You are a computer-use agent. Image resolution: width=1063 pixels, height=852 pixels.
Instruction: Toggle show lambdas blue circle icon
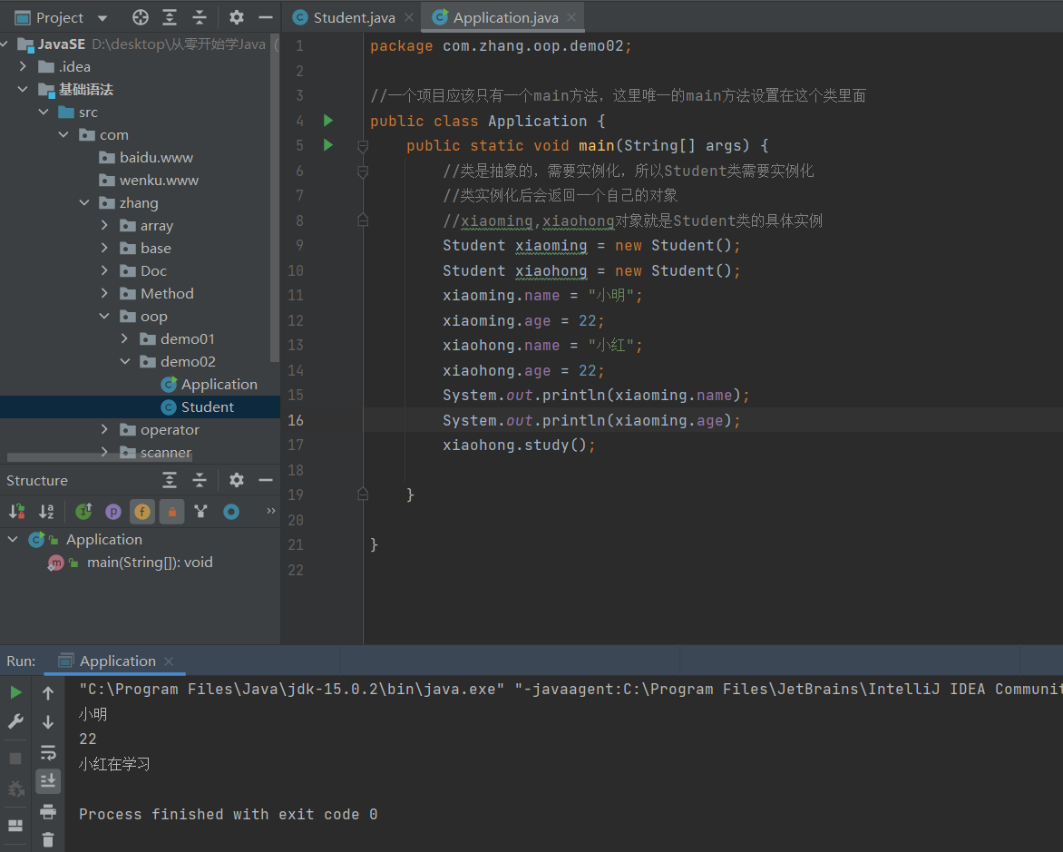(231, 512)
